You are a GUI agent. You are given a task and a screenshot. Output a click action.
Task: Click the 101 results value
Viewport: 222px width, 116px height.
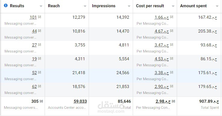coord(33,17)
